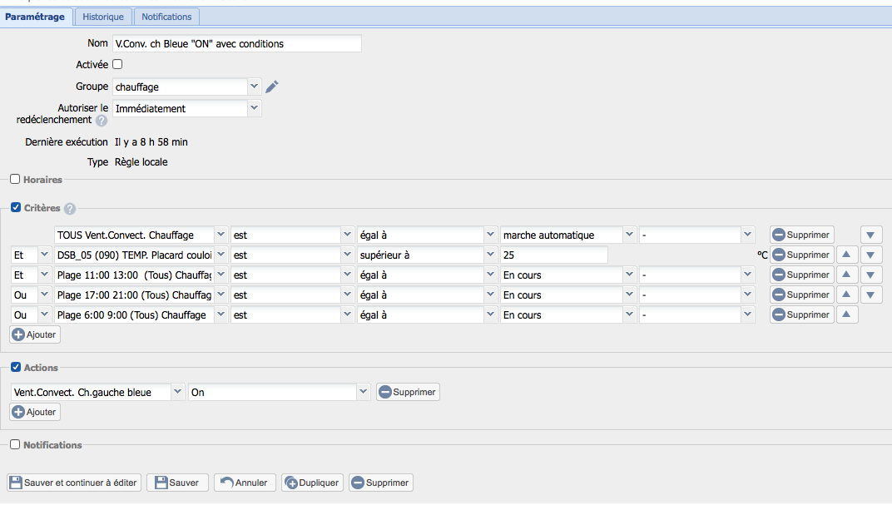892x505 pixels.
Task: Move first criterion row down
Action: pyautogui.click(x=871, y=235)
